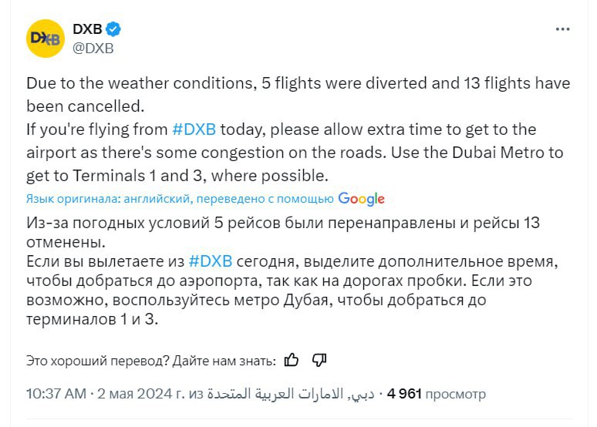
Task: Open the three-dot more options menu
Action: 563,29
